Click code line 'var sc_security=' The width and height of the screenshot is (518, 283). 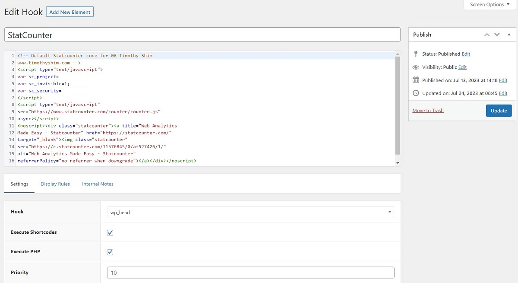point(39,91)
